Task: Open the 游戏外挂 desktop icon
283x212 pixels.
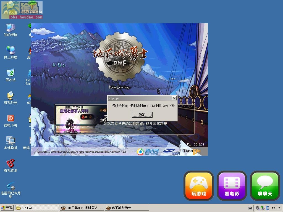Action: point(11,98)
